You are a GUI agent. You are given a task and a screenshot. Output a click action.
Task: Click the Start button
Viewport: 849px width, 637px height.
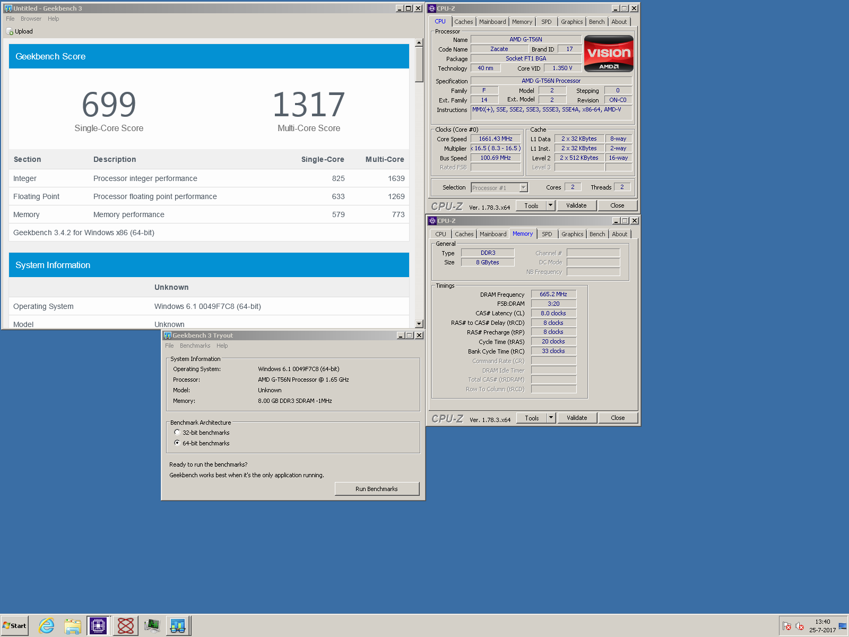click(x=14, y=626)
